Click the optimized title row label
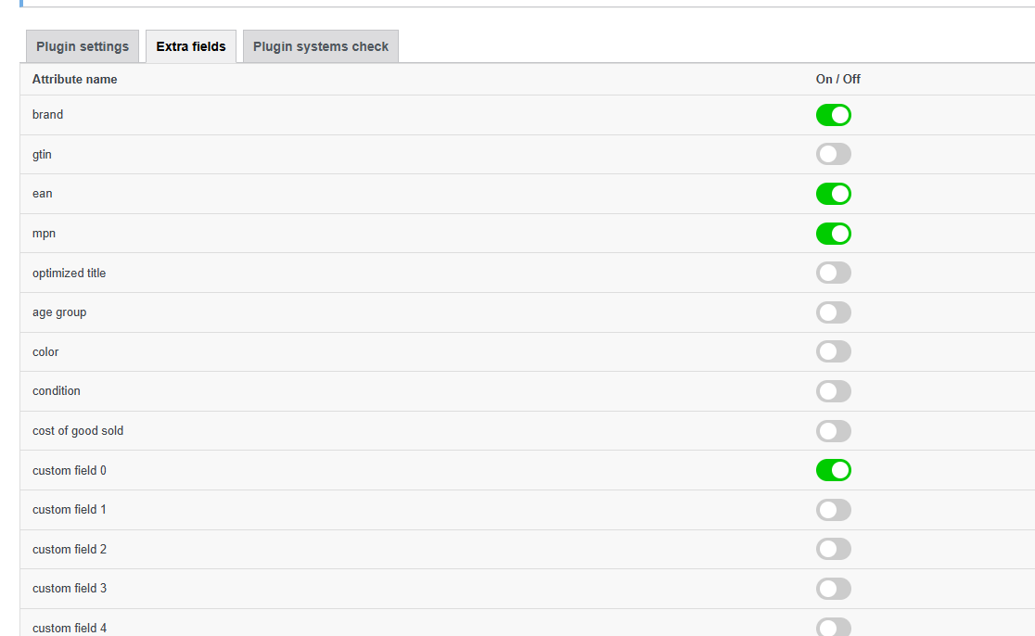This screenshot has height=636, width=1035. click(70, 273)
